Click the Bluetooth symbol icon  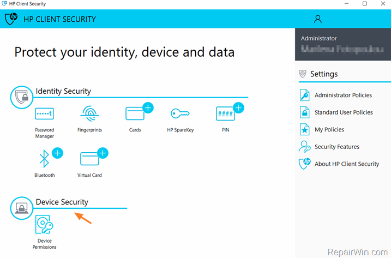point(44,159)
